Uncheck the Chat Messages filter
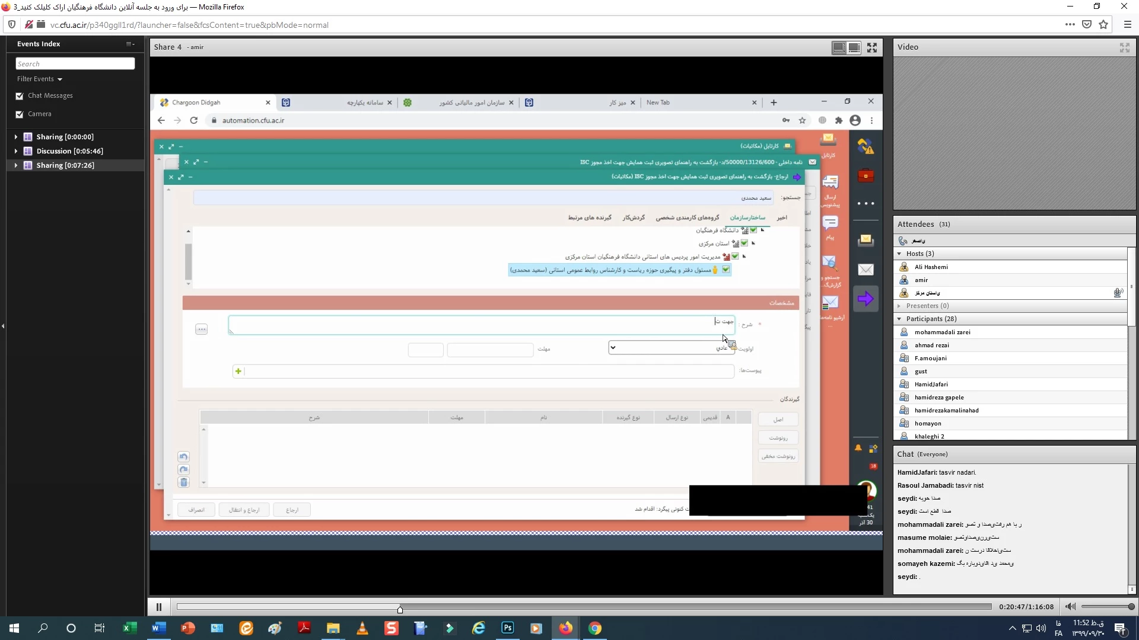 [x=20, y=96]
